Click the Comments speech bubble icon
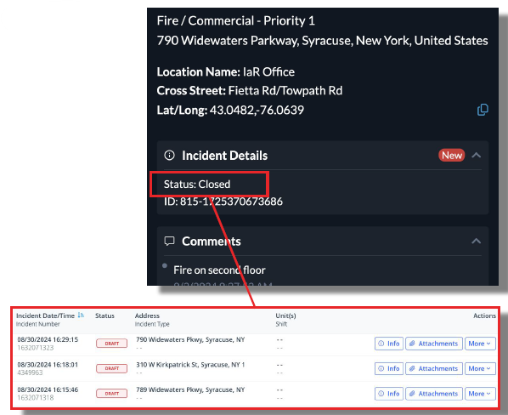The width and height of the screenshot is (508, 415). pyautogui.click(x=169, y=241)
